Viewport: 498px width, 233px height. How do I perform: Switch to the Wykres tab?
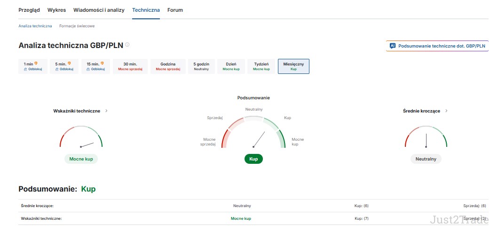[56, 10]
